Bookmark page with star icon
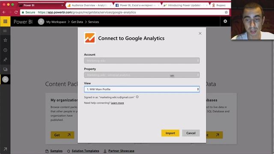274x154 pixels. [226, 12]
